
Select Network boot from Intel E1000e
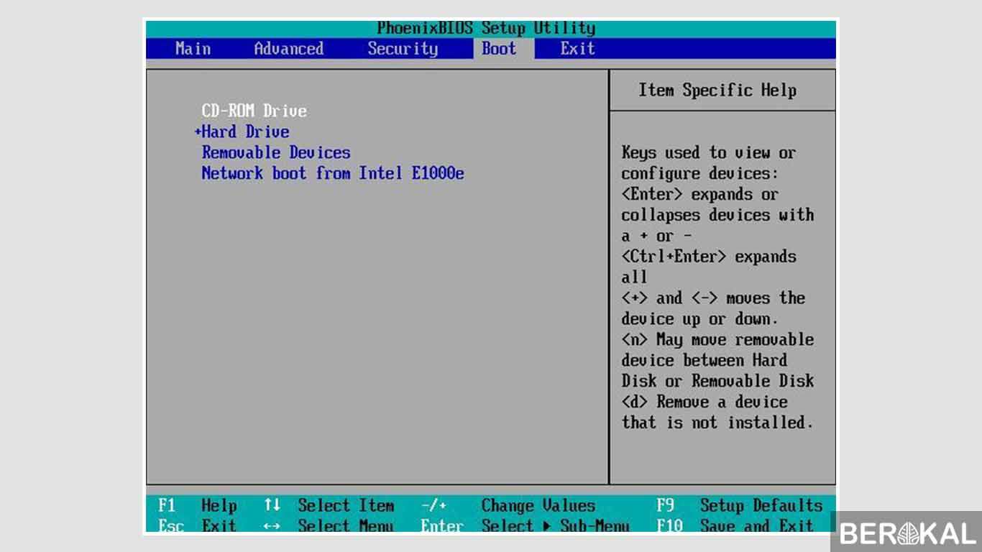(333, 173)
